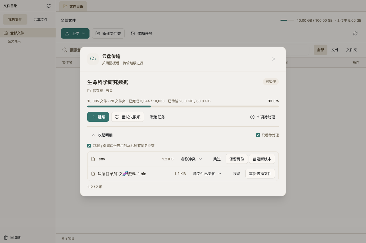The width and height of the screenshot is (366, 243).
Task: Select the 文件 filter tab
Action: (x=335, y=50)
